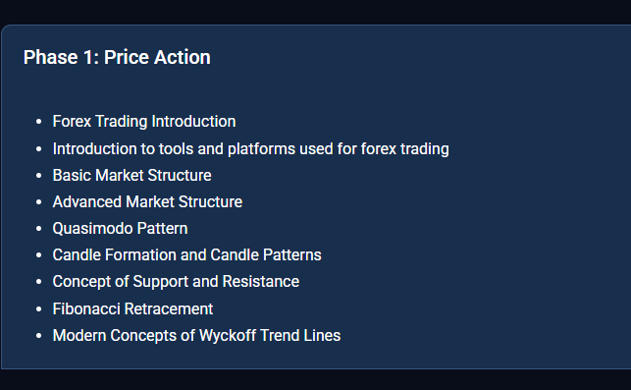
Task: Click the bullet before Wyckoff Trend Lines item
Action: point(38,336)
